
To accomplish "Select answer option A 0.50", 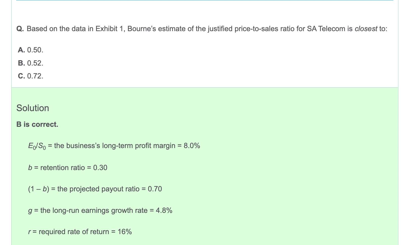I will (x=31, y=50).
